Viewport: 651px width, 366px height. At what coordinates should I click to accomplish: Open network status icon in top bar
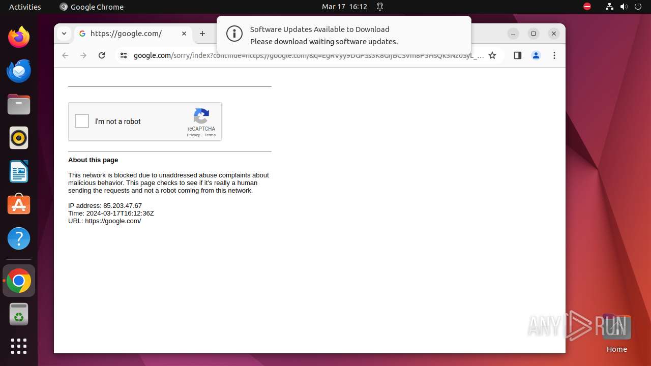point(609,7)
